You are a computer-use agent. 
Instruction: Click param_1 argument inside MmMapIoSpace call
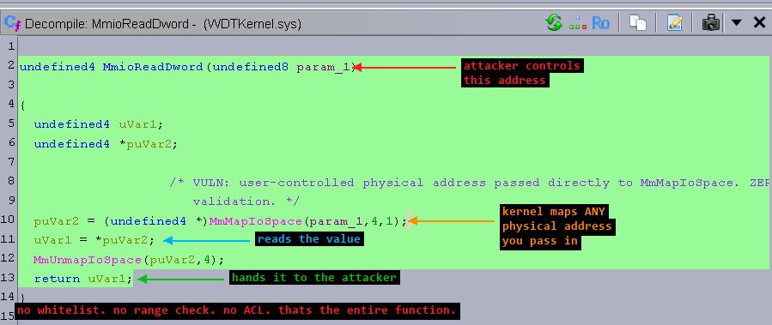tap(336, 222)
